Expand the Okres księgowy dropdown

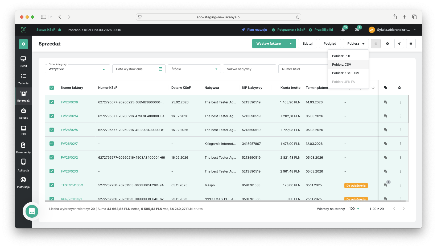point(77,69)
